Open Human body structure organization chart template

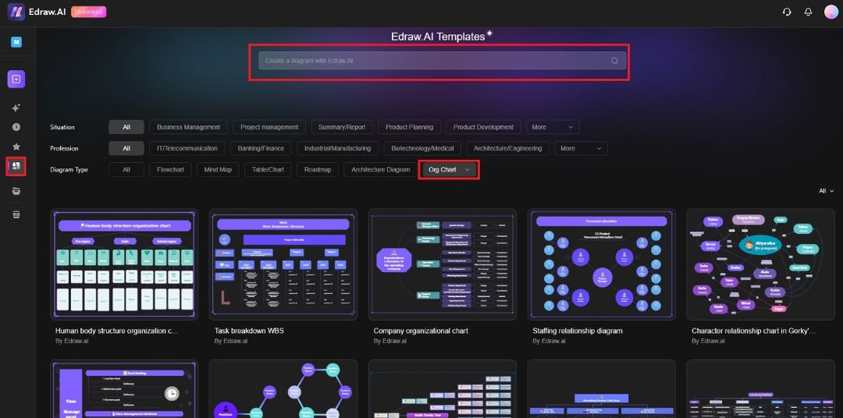[x=124, y=264]
